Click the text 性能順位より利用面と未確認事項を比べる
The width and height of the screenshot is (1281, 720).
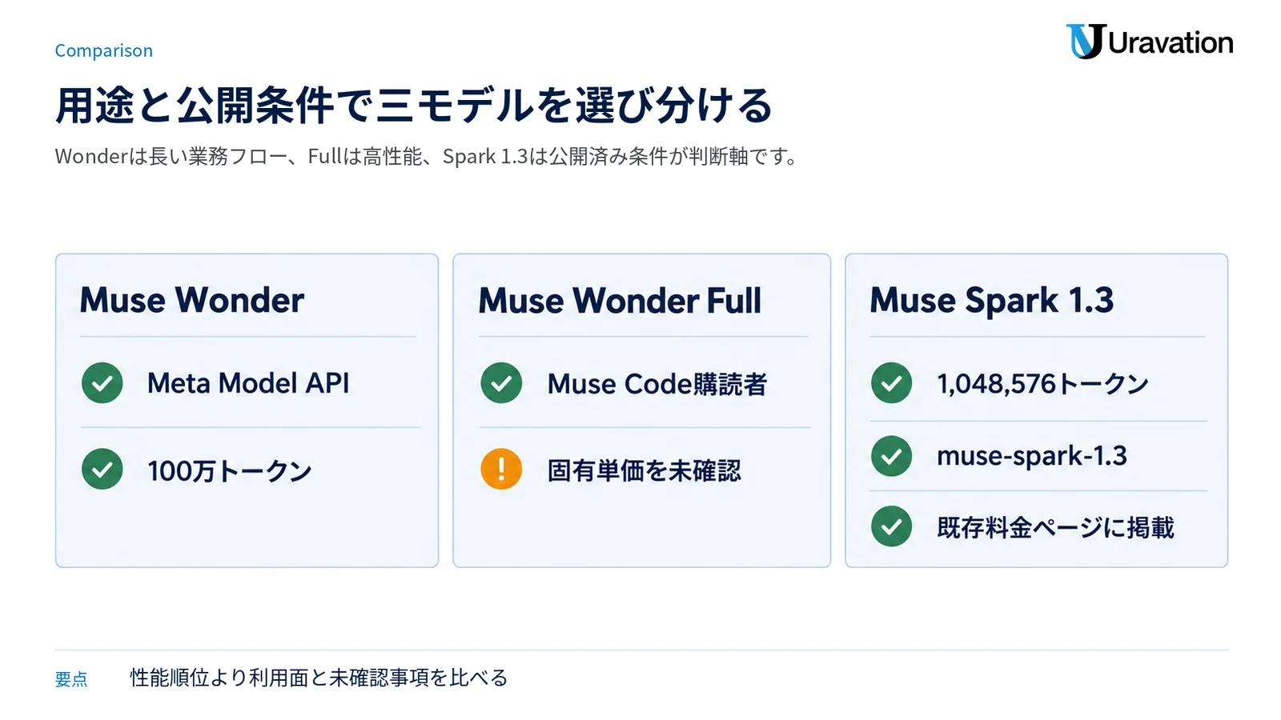[x=319, y=678]
